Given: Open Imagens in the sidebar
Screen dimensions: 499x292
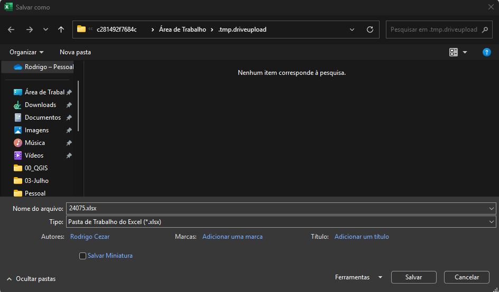Looking at the screenshot, I should click(x=32, y=130).
